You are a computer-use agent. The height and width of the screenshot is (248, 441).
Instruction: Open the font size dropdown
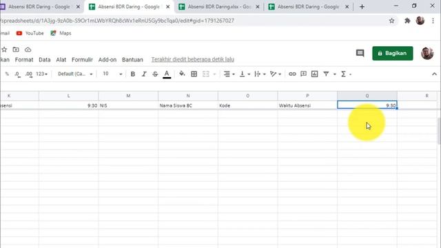click(x=112, y=74)
